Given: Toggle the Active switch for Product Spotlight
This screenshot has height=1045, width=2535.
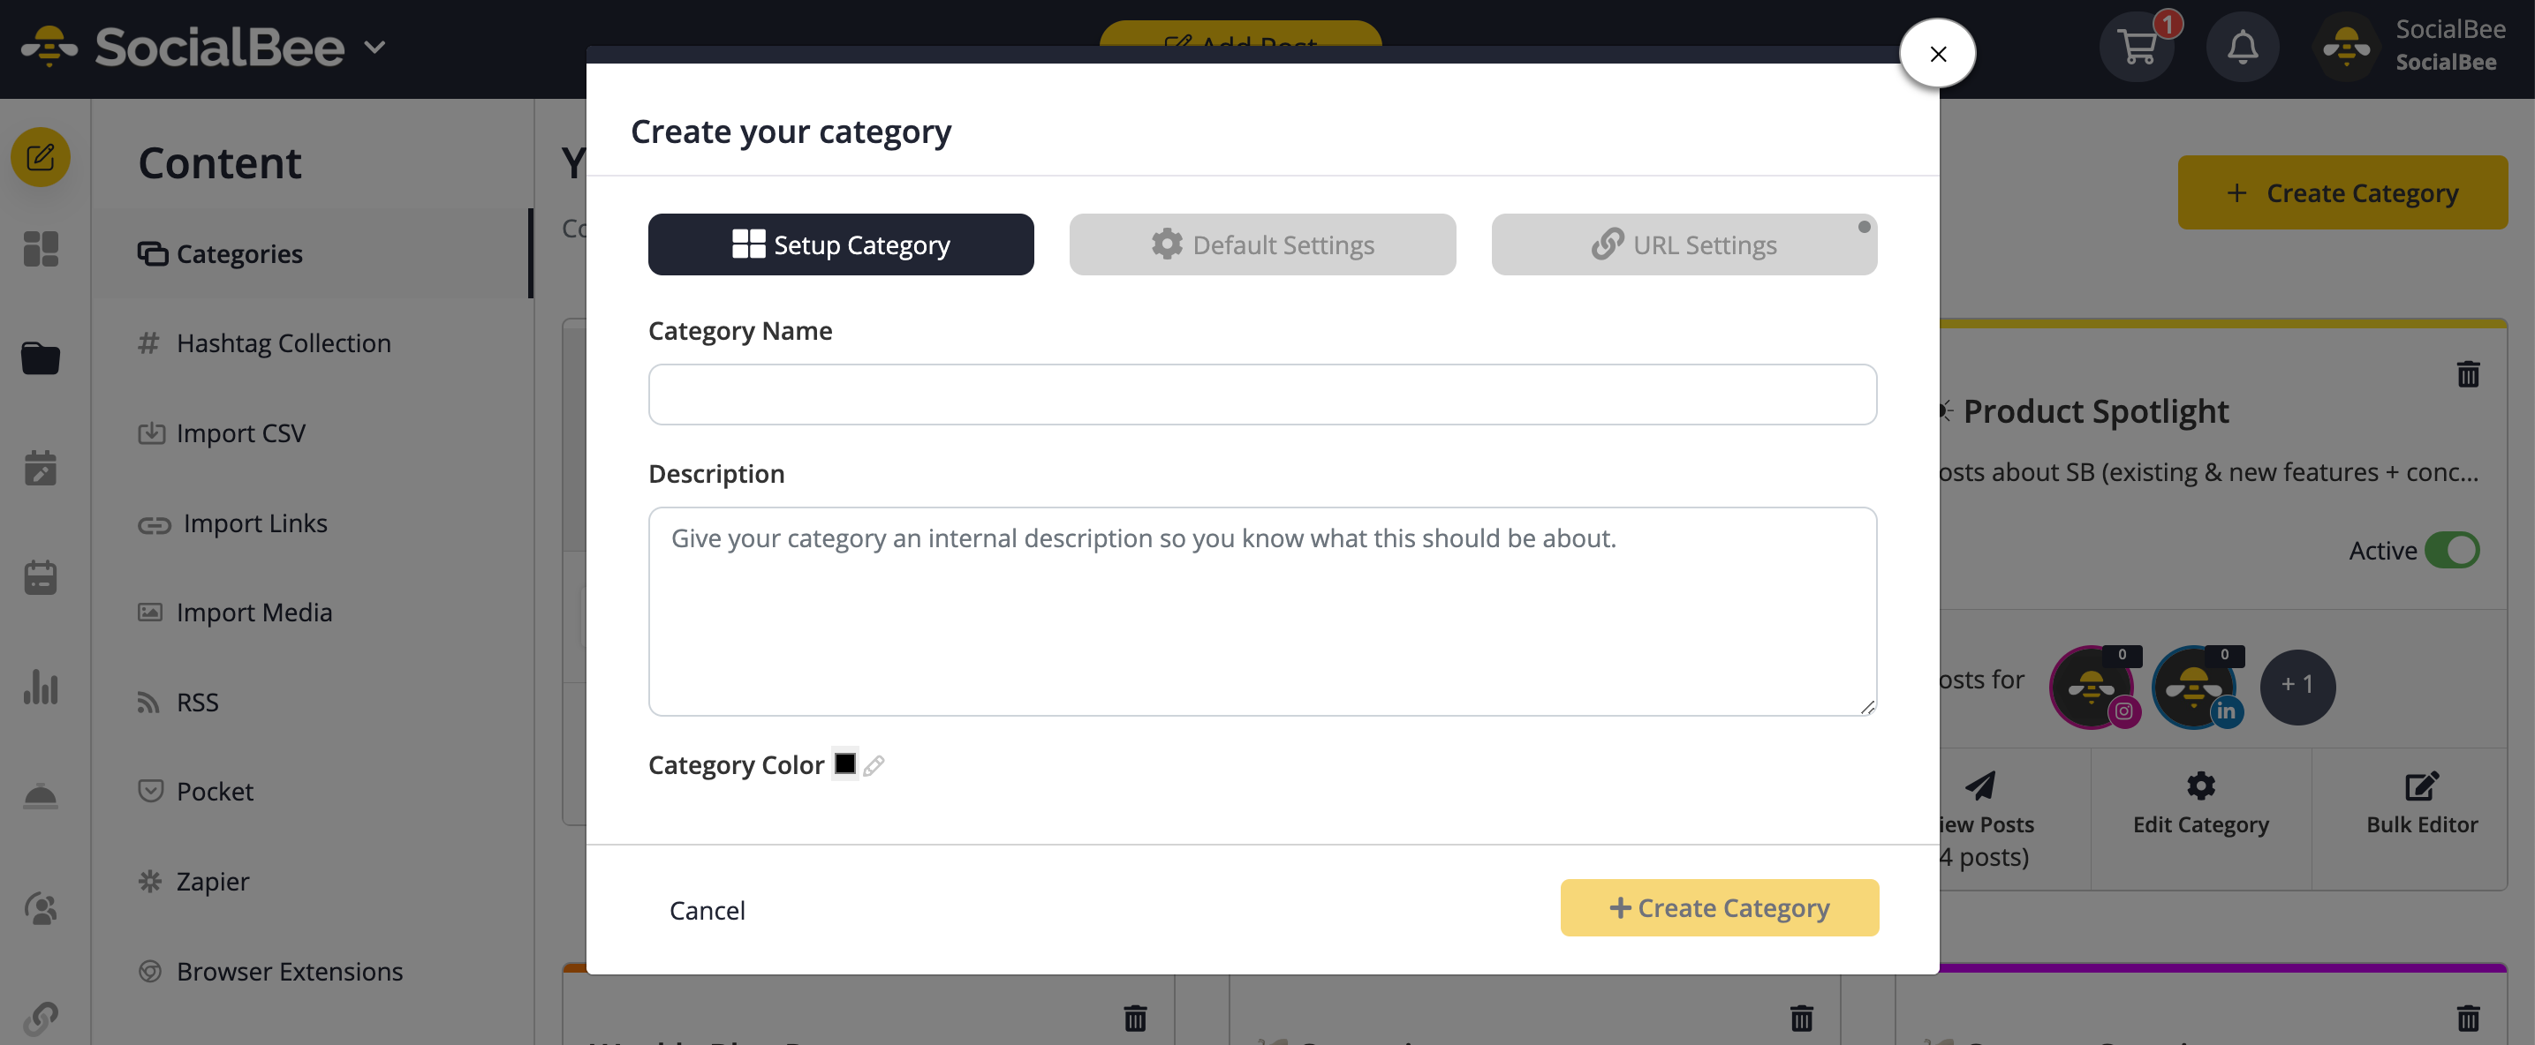Looking at the screenshot, I should coord(2450,551).
